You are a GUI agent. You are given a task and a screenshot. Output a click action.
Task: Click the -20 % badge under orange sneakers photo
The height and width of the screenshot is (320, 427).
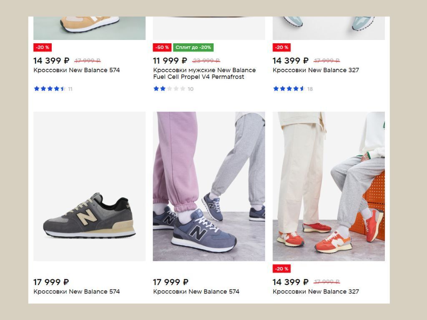point(281,269)
